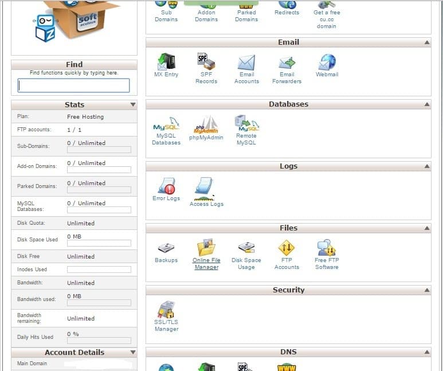Image resolution: width=443 pixels, height=371 pixels.
Task: Click the "Main Domain" label
Action: 32,364
